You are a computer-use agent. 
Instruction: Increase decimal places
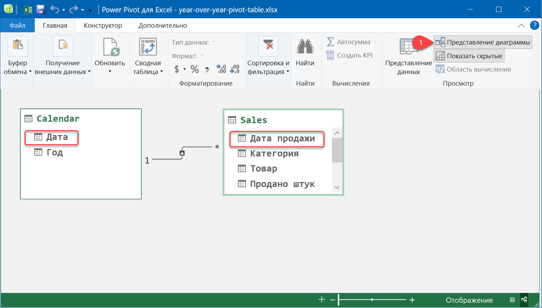[221, 69]
